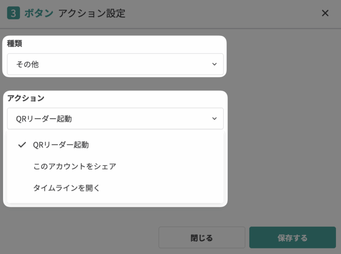Viewport: 341px width, 254px height.
Task: Select このアカウントをシェア option
Action: click(75, 166)
